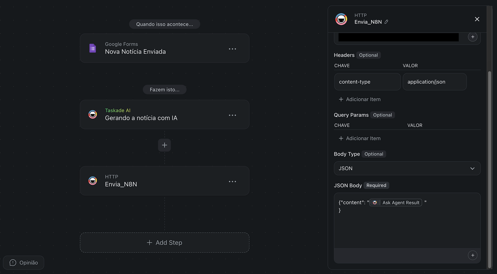This screenshot has width=497, height=274.
Task: Close the HTTP settings panel
Action: coord(477,19)
